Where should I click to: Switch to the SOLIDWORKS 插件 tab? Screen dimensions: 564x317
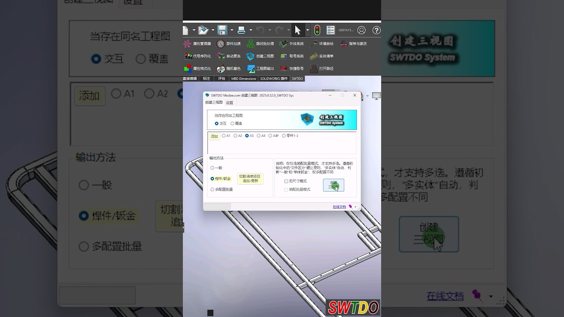[274, 78]
